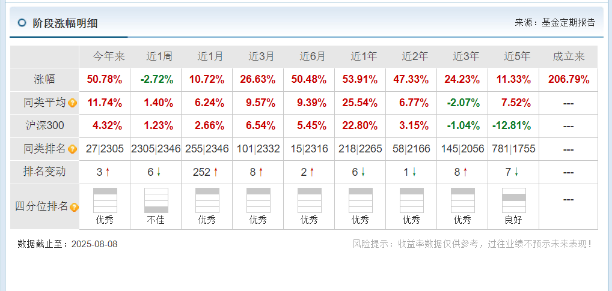Click the 10.72% one-month return
The image size is (612, 291).
coord(206,80)
